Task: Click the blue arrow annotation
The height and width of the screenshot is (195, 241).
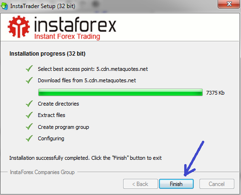Action: (x=194, y=158)
